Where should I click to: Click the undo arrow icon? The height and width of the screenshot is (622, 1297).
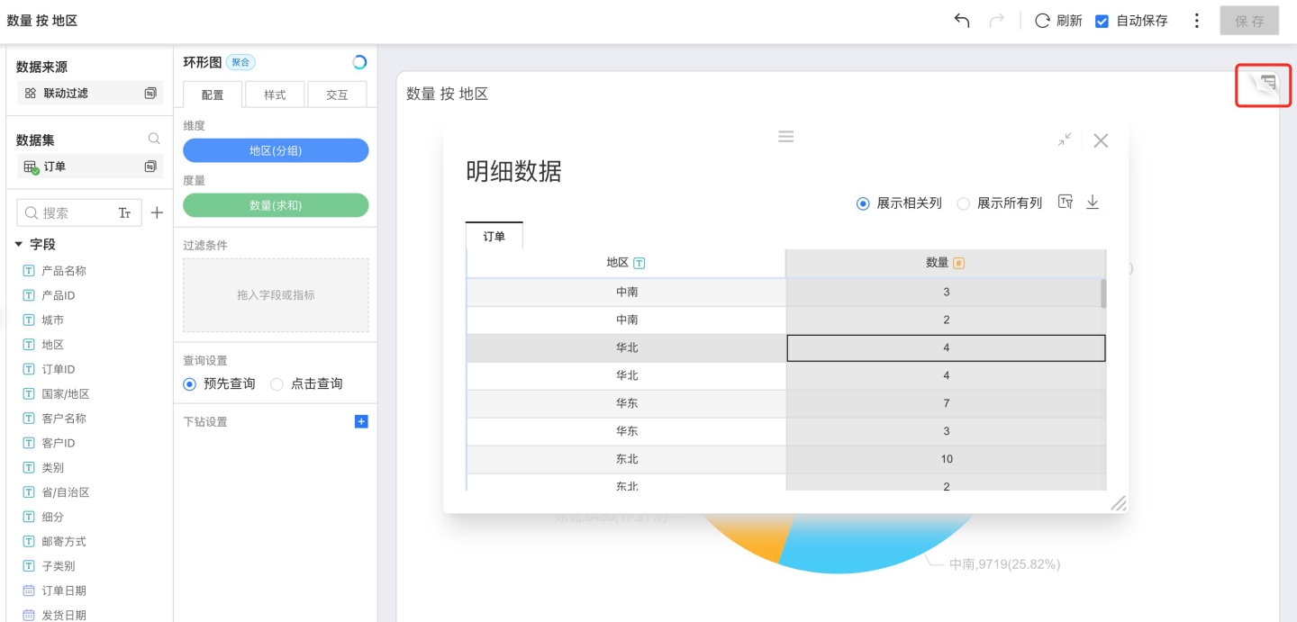coord(962,21)
